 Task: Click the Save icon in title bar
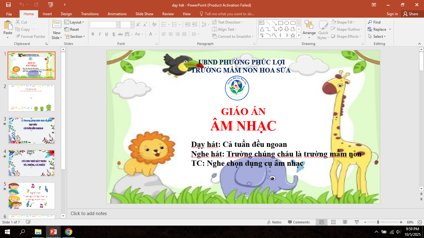(x=8, y=5)
